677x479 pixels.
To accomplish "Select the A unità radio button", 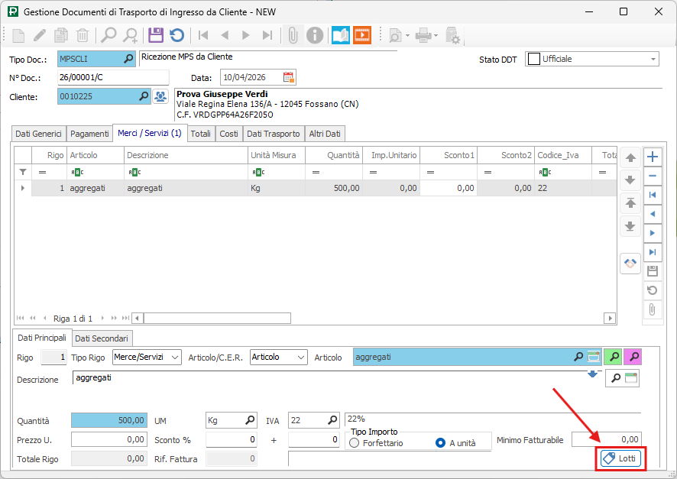I will [440, 442].
